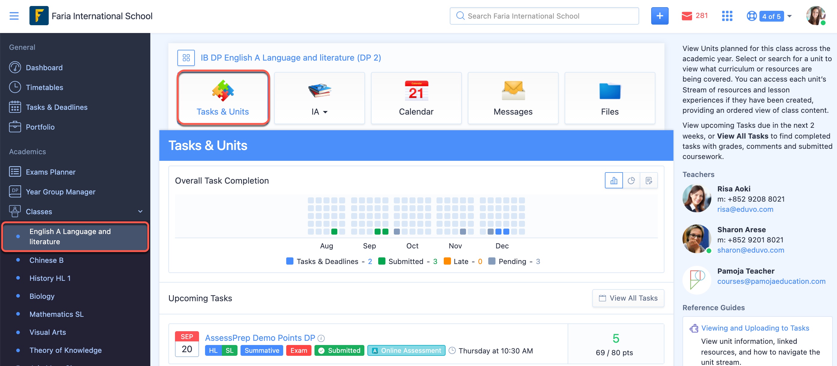837x366 pixels.
Task: Click the blue Tasks & Deadlines legend swatch
Action: coord(290,261)
